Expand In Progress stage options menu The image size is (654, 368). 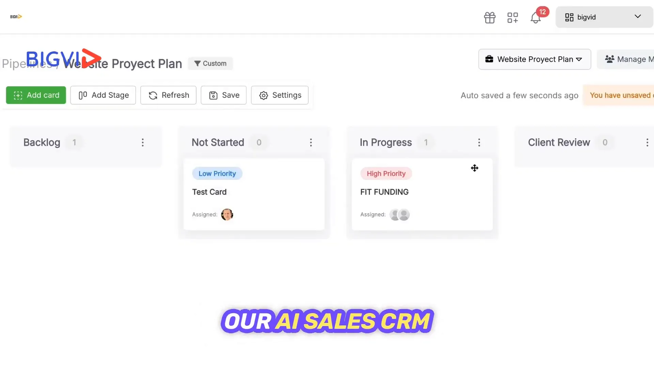(479, 142)
